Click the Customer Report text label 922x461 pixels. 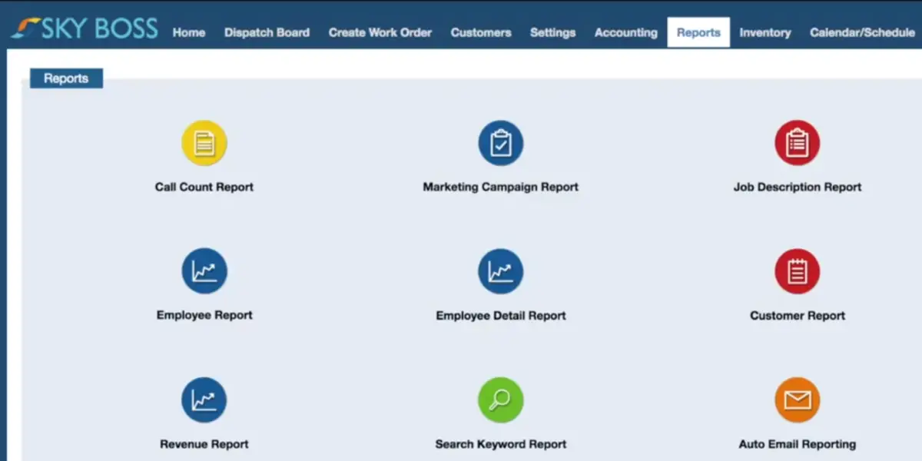(798, 316)
